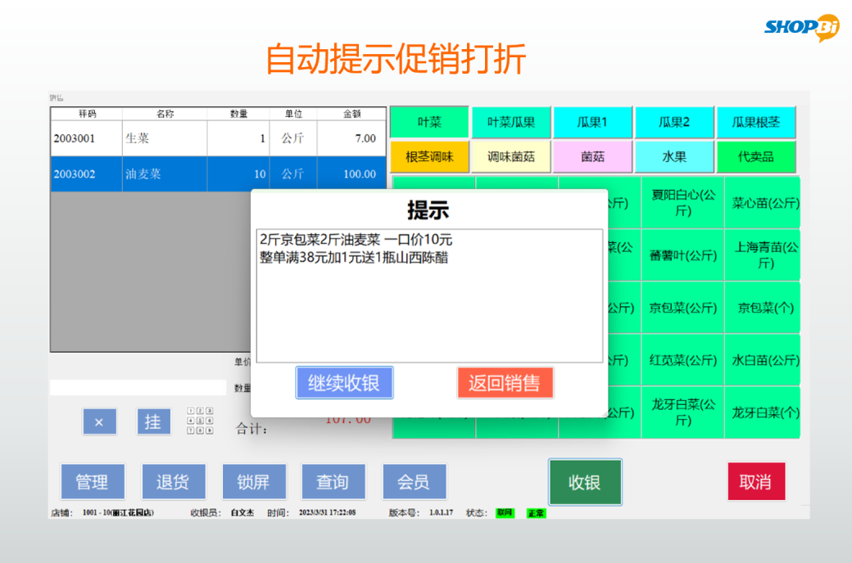The image size is (852, 563).
Task: Click the green 收银 checkout button
Action: tap(584, 483)
